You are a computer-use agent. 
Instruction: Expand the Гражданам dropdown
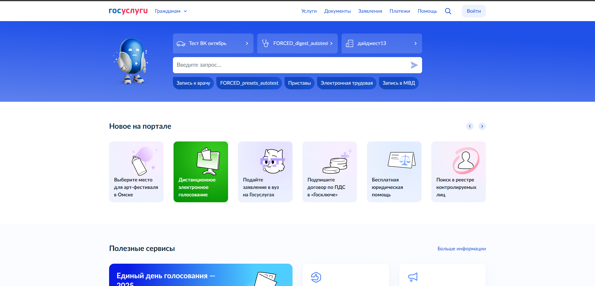tap(171, 11)
